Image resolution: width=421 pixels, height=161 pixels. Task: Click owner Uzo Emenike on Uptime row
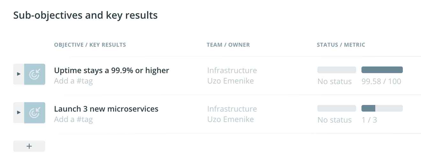(231, 81)
